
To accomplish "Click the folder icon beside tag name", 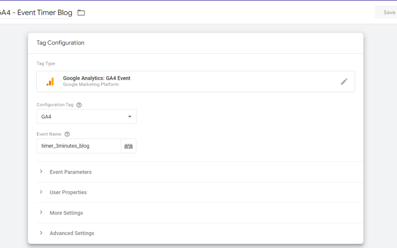I will (81, 13).
